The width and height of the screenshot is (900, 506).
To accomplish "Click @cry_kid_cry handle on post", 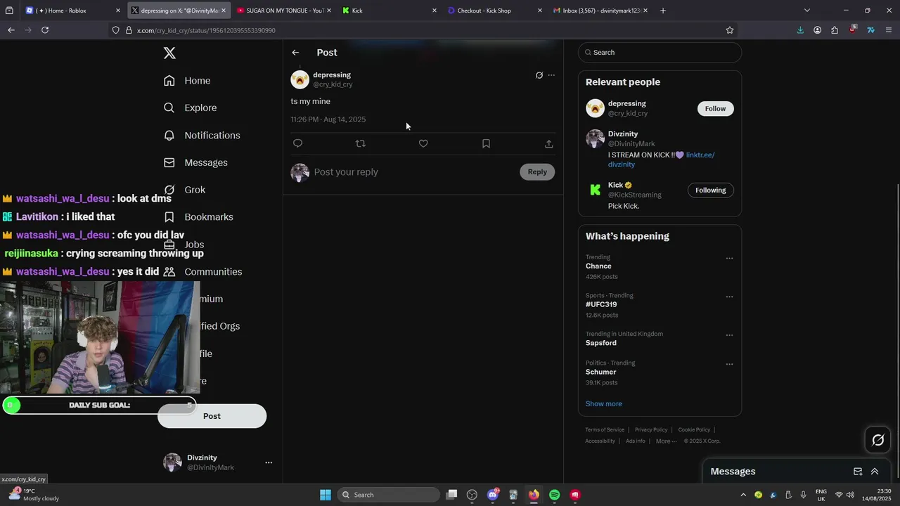I will 333,84.
